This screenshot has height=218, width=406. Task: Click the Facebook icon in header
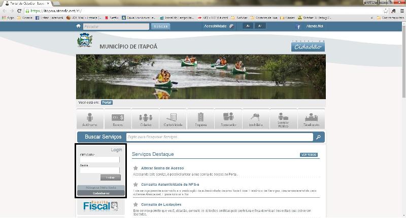(298, 26)
